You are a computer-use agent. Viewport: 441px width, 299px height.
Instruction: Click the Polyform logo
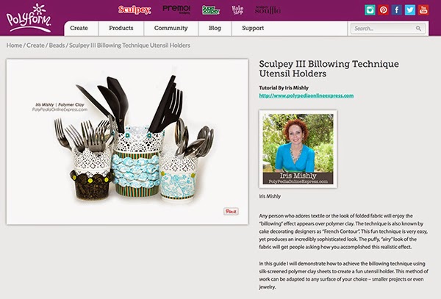click(29, 18)
